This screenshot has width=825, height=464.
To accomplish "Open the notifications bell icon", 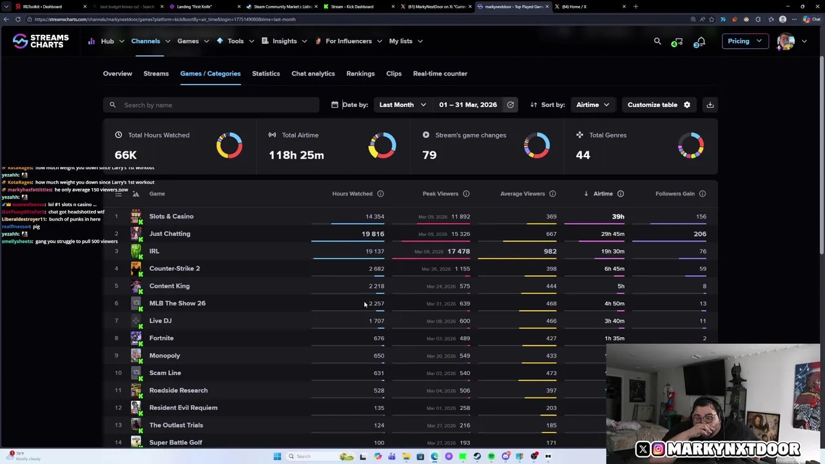I will 701,41.
